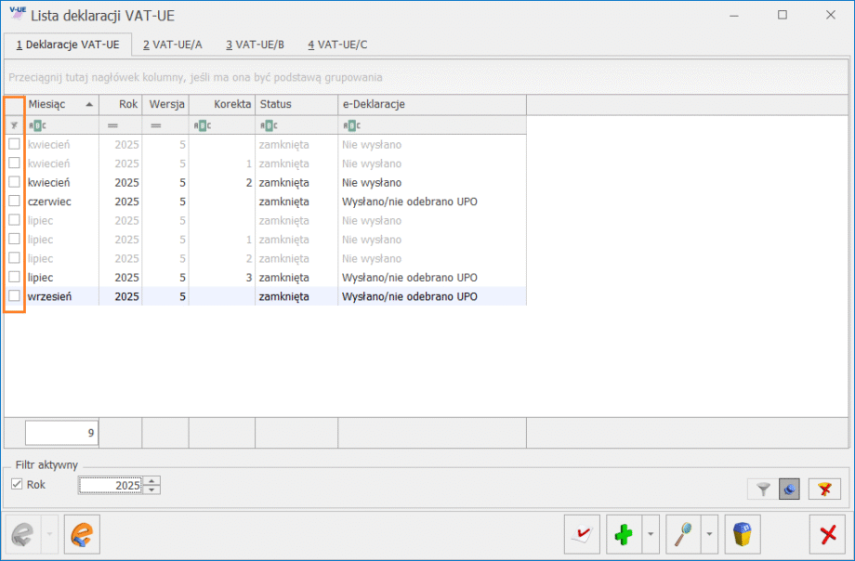Screen dimensions: 855x561
Task: Click the clear filter icon with red X
Action: pos(824,489)
